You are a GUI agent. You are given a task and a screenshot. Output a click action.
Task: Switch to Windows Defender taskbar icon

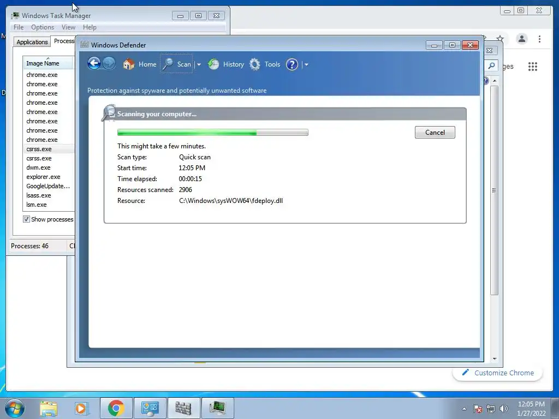pos(183,408)
